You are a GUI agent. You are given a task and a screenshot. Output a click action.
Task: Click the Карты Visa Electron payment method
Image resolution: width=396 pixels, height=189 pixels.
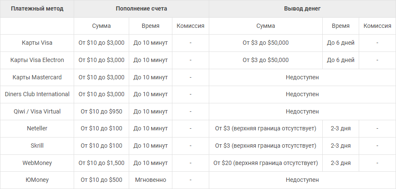coord(37,60)
